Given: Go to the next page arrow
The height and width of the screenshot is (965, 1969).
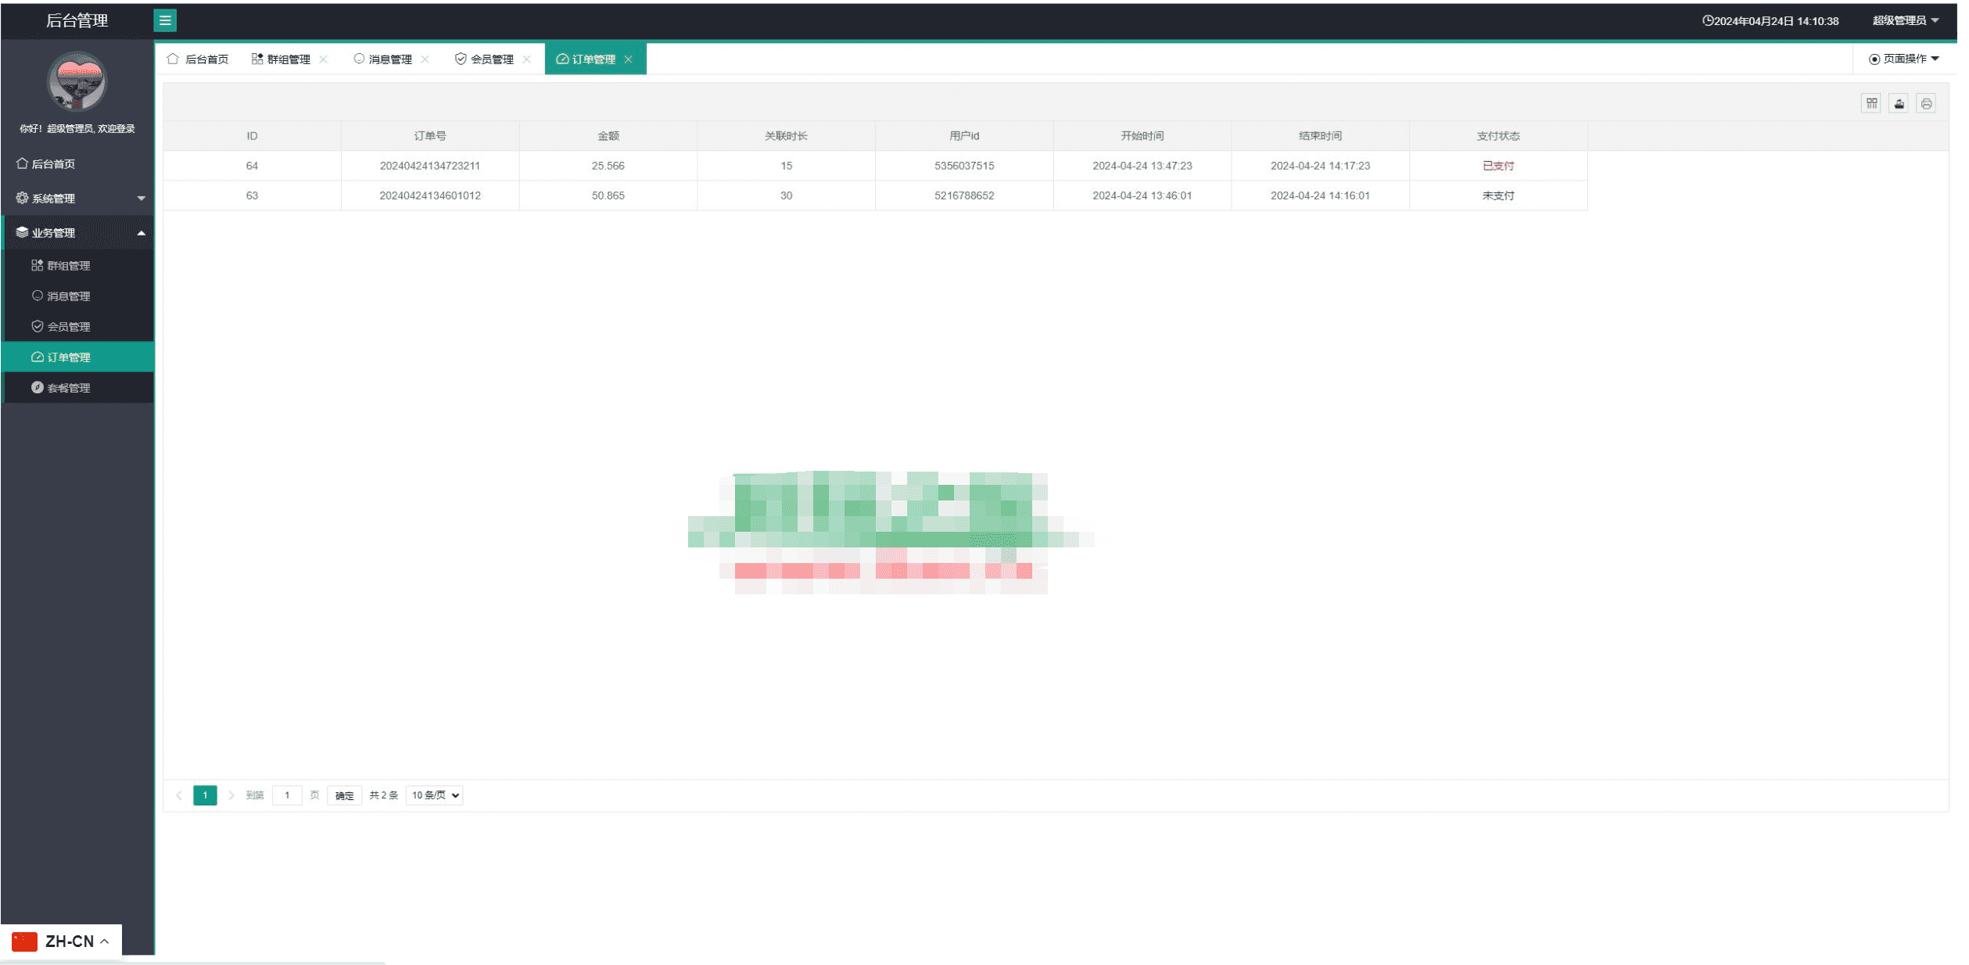Looking at the screenshot, I should click(x=231, y=795).
